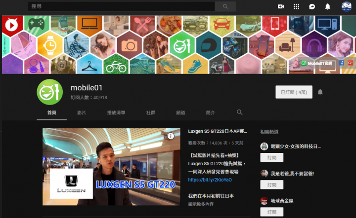Viewport: 356px width, 218px height.
Task: Expand description with 顯示較多內容
Action: coord(201,204)
